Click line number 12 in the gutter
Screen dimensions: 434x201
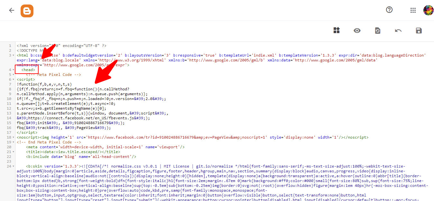click(x=9, y=108)
